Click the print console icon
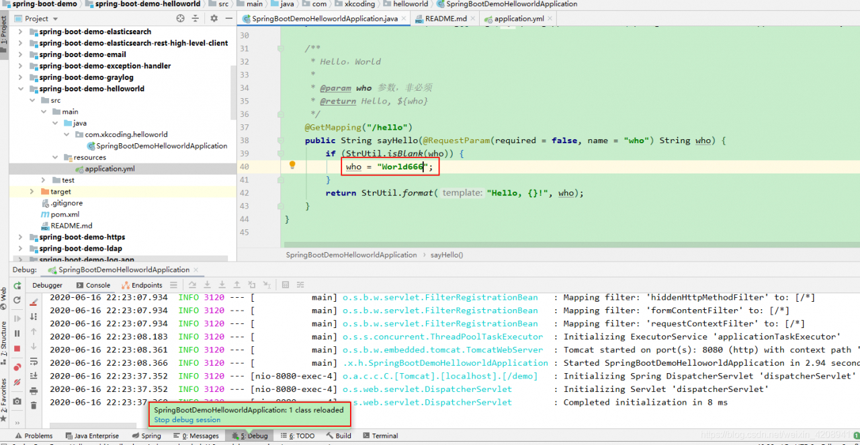 pyautogui.click(x=34, y=391)
